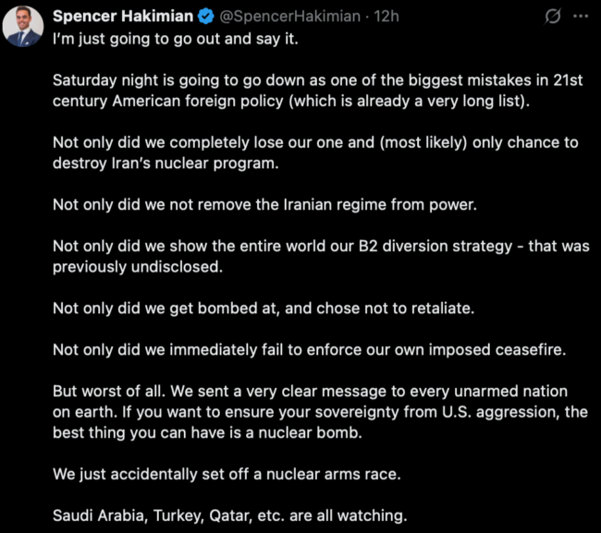Click the line "Saudi Arabia, Turkey, Qatar, etc."
The image size is (601, 533).
click(x=230, y=515)
